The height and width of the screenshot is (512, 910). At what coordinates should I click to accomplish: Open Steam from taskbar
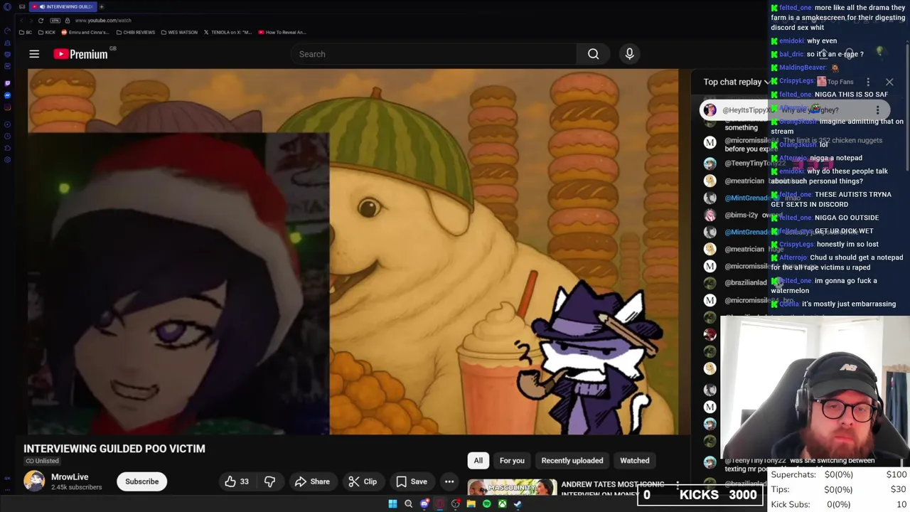(518, 504)
